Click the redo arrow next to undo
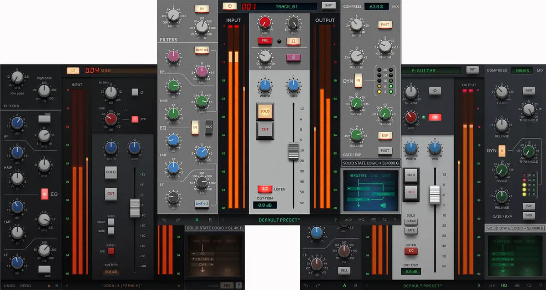This screenshot has height=290, width=546. [177, 220]
